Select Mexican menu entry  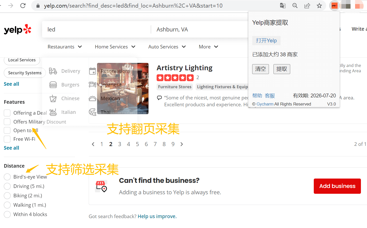tap(110, 98)
